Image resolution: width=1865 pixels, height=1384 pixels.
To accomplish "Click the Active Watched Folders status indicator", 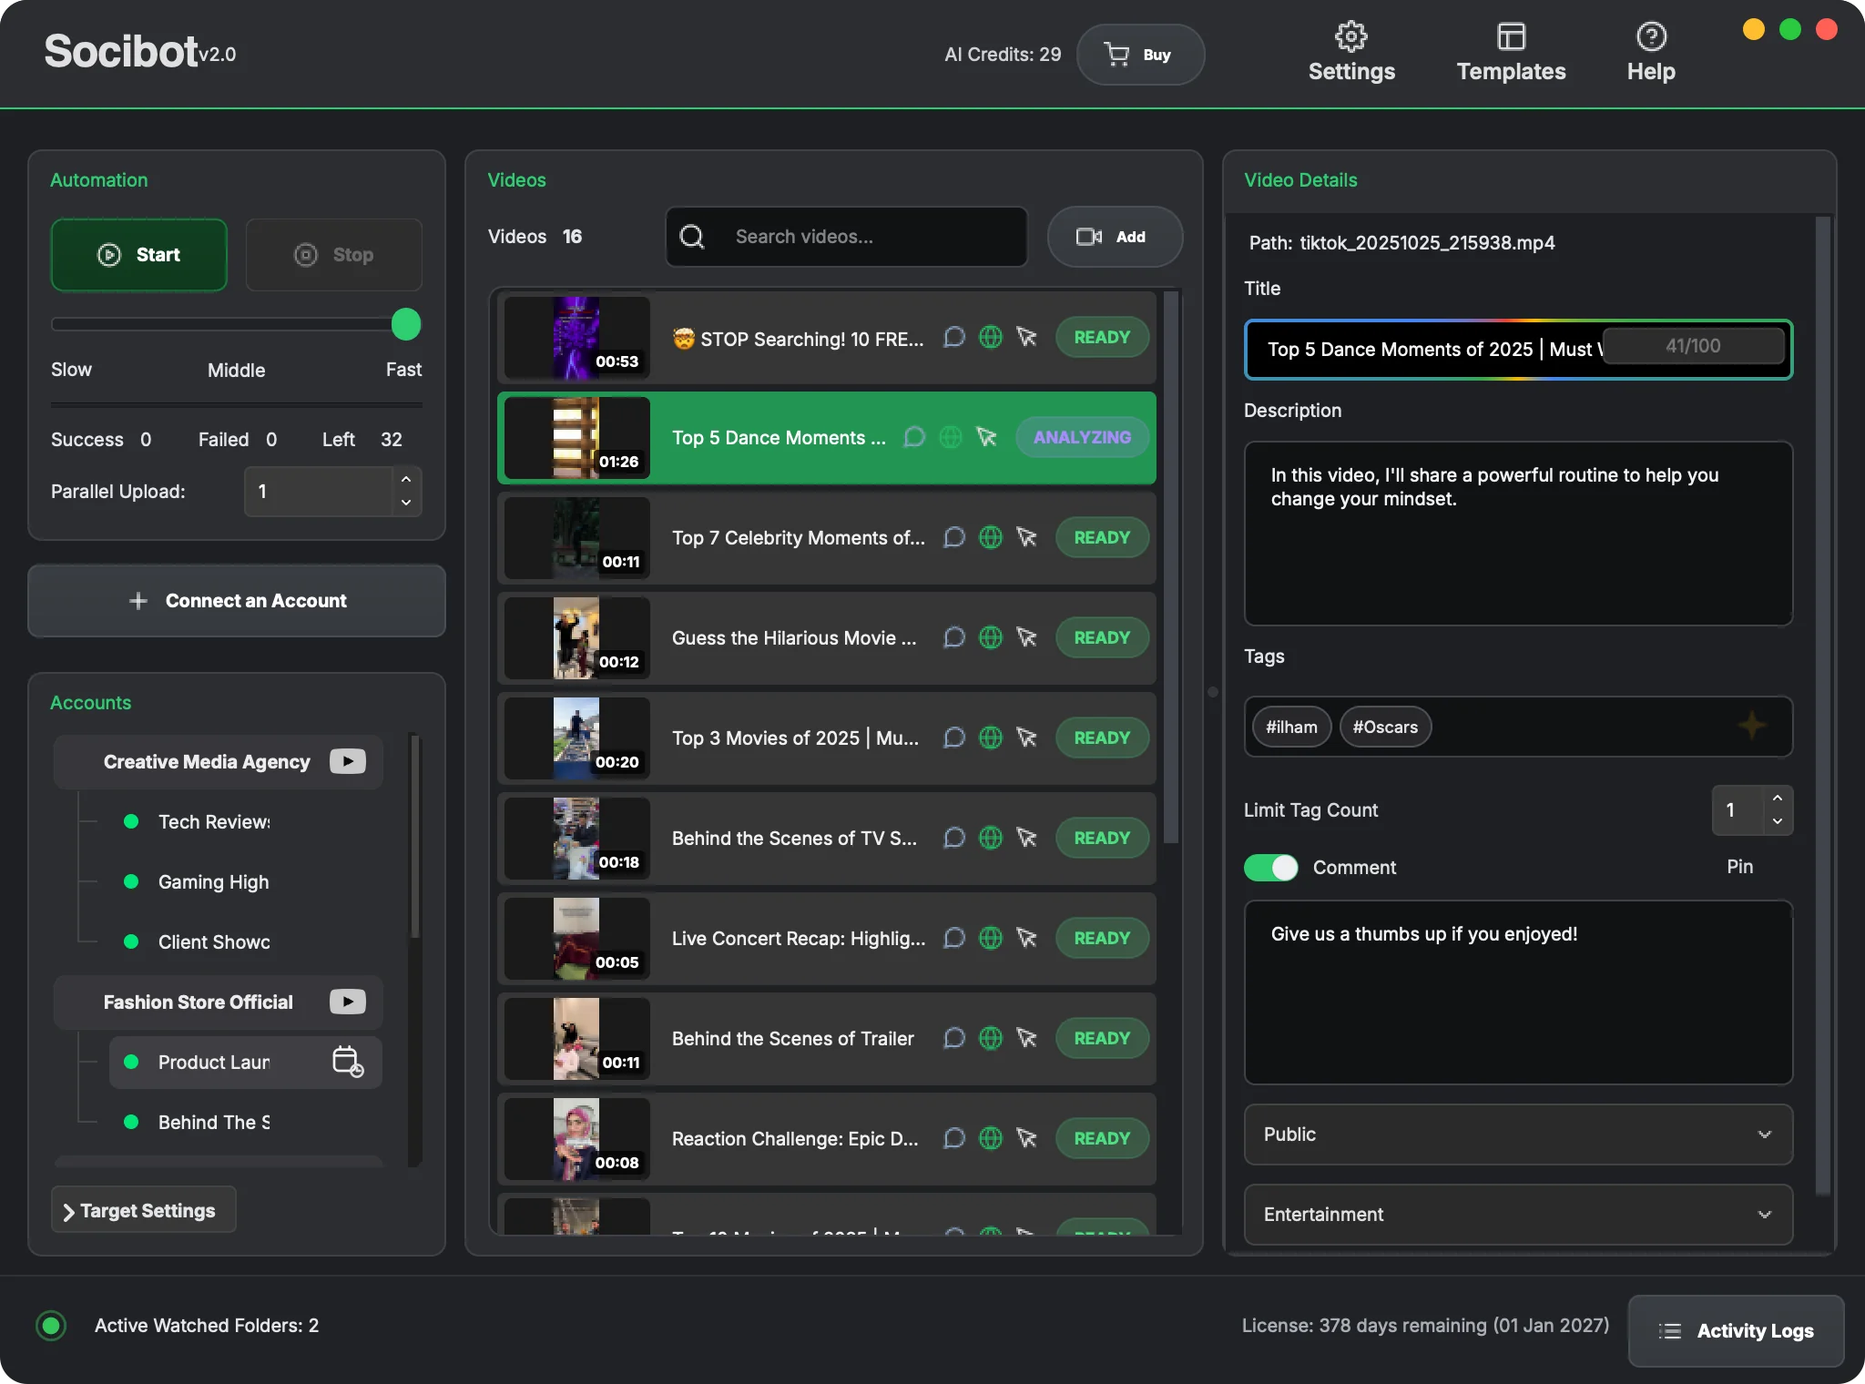I will pyautogui.click(x=51, y=1326).
